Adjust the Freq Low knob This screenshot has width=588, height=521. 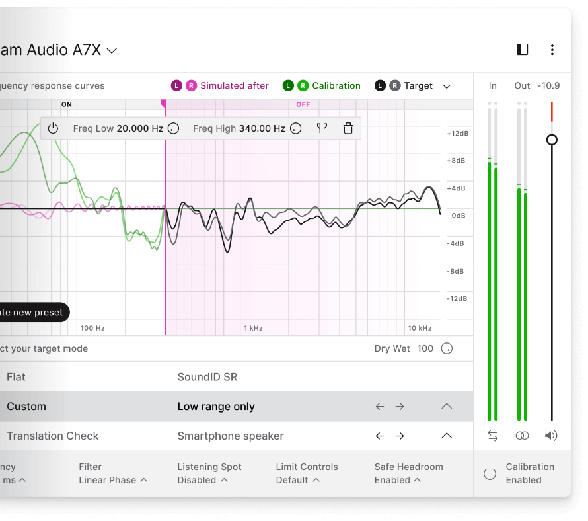click(173, 128)
